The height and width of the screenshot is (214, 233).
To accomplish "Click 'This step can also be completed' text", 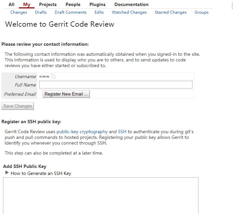I will 54,153.
